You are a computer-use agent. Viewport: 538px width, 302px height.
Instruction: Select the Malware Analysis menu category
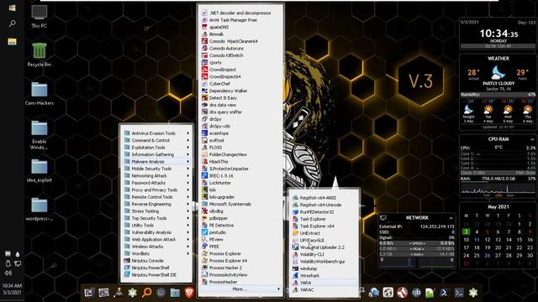click(157, 162)
